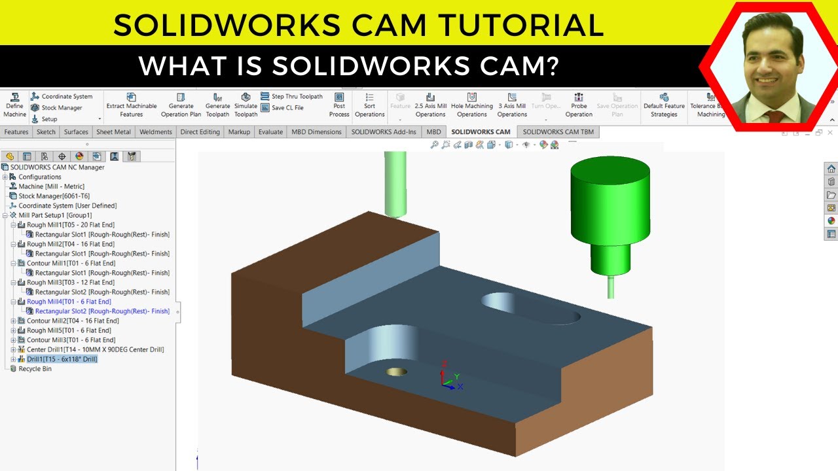Select the Recycle Bin tree item
838x471 pixels.
pyautogui.click(x=30, y=368)
